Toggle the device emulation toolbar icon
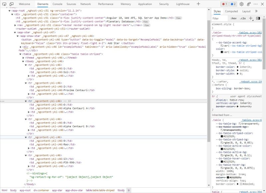 click(x=12, y=4)
